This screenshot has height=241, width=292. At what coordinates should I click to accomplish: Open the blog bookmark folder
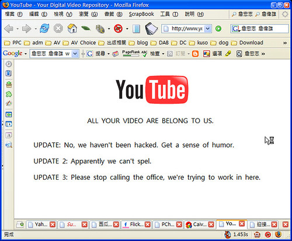(138, 43)
